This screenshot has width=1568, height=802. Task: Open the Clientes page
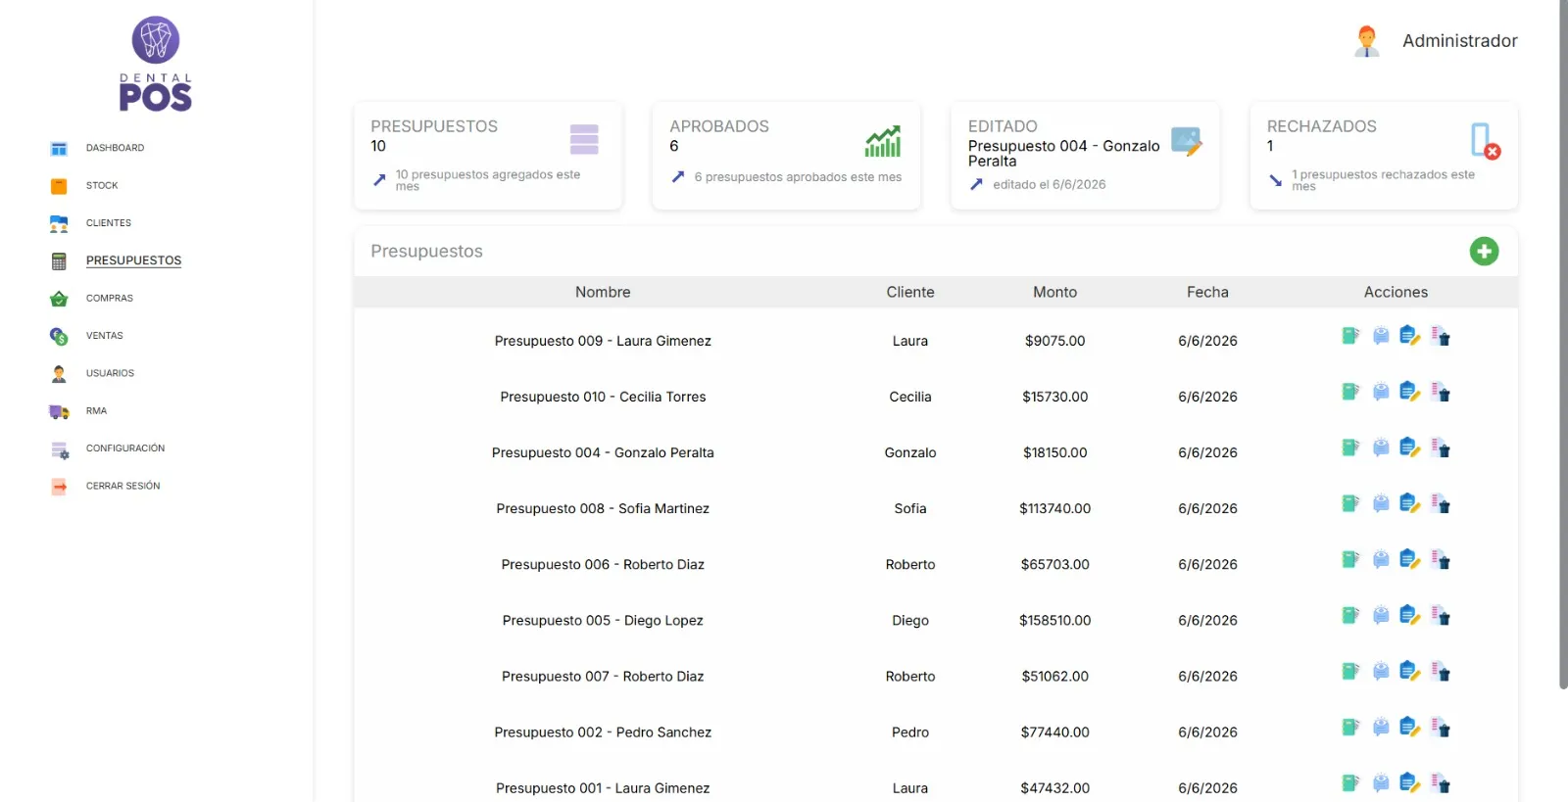click(109, 223)
